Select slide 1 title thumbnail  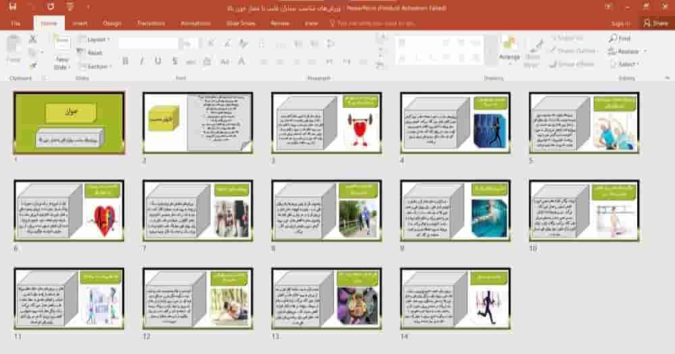pyautogui.click(x=70, y=123)
